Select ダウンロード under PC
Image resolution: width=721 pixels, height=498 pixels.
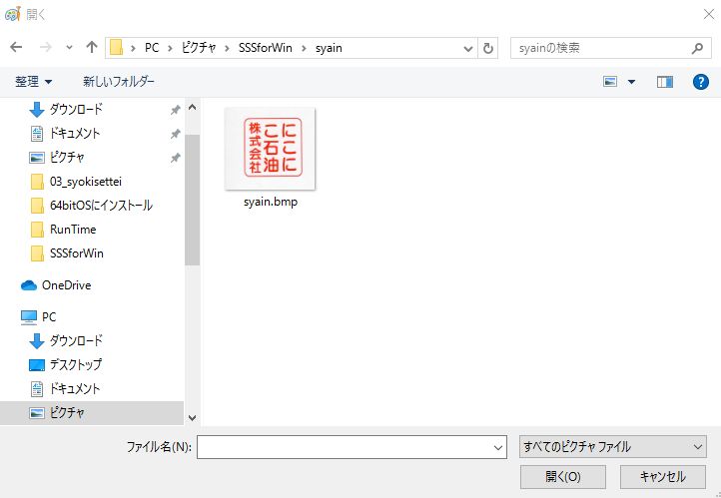click(x=76, y=341)
